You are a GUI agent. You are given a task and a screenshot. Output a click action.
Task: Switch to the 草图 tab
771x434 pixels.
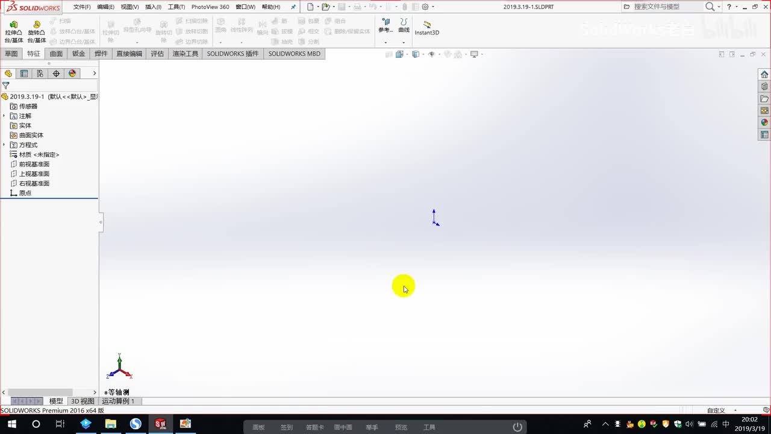11,54
